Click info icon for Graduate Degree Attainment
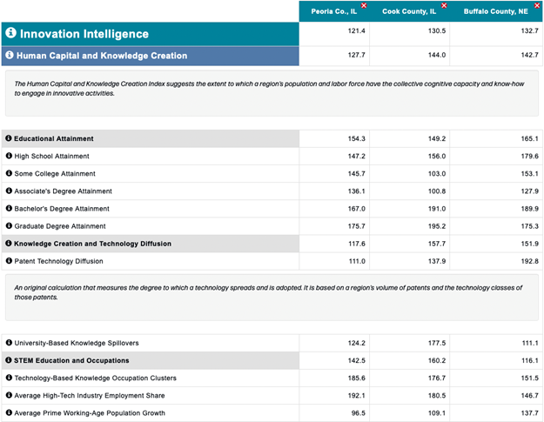The image size is (544, 422). coord(9,225)
